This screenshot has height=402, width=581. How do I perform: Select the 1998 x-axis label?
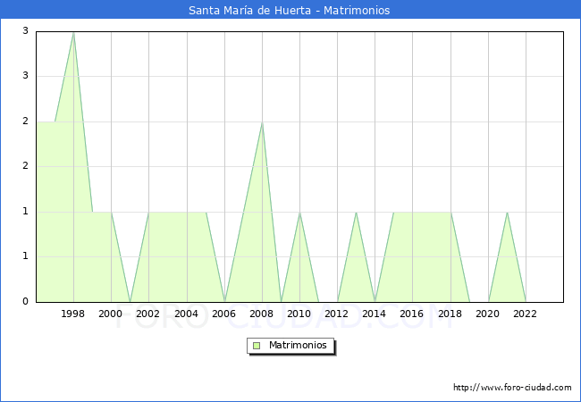[x=72, y=314]
